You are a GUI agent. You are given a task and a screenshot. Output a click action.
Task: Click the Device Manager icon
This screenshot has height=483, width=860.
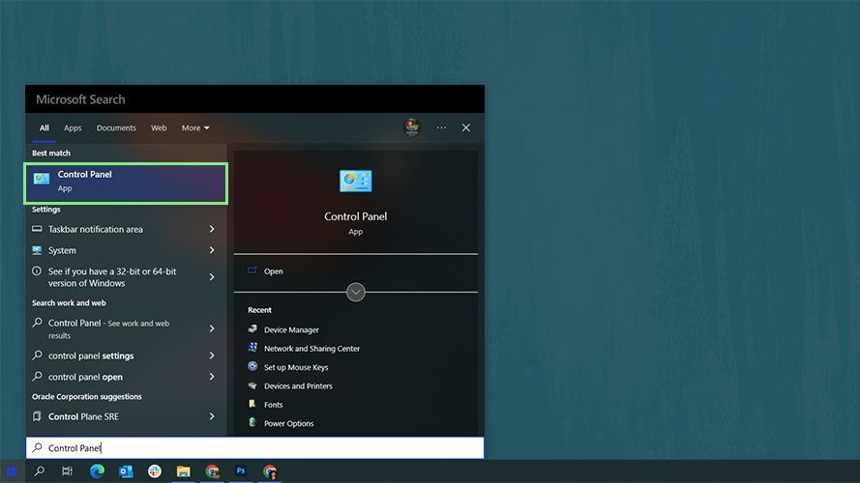[252, 328]
